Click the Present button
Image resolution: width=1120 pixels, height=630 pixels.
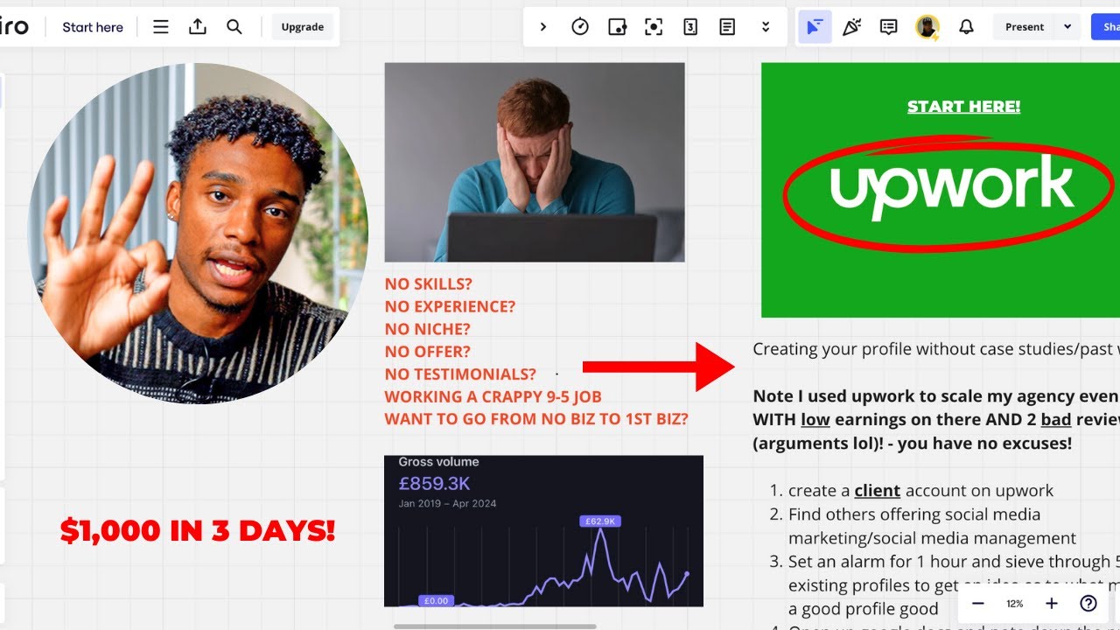[1025, 27]
